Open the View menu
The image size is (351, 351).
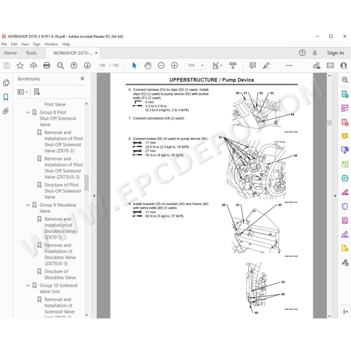click(25, 44)
